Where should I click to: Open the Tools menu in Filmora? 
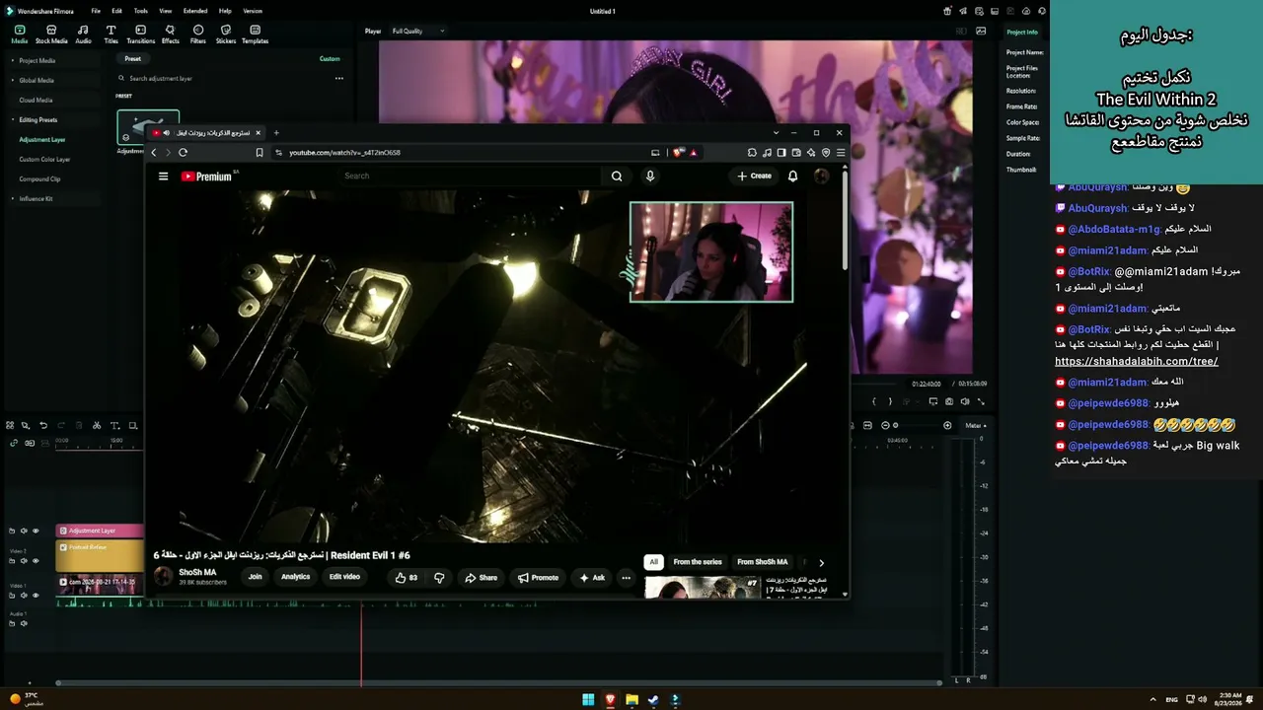(x=141, y=11)
